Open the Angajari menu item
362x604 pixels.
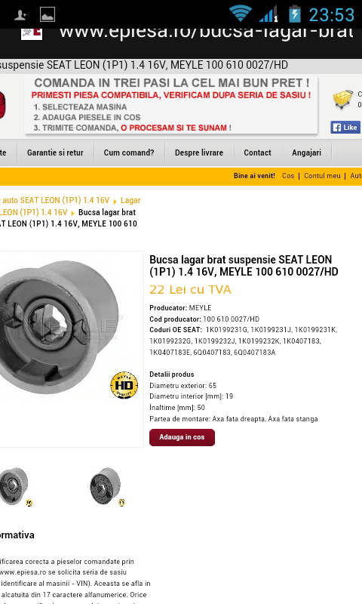click(x=306, y=153)
